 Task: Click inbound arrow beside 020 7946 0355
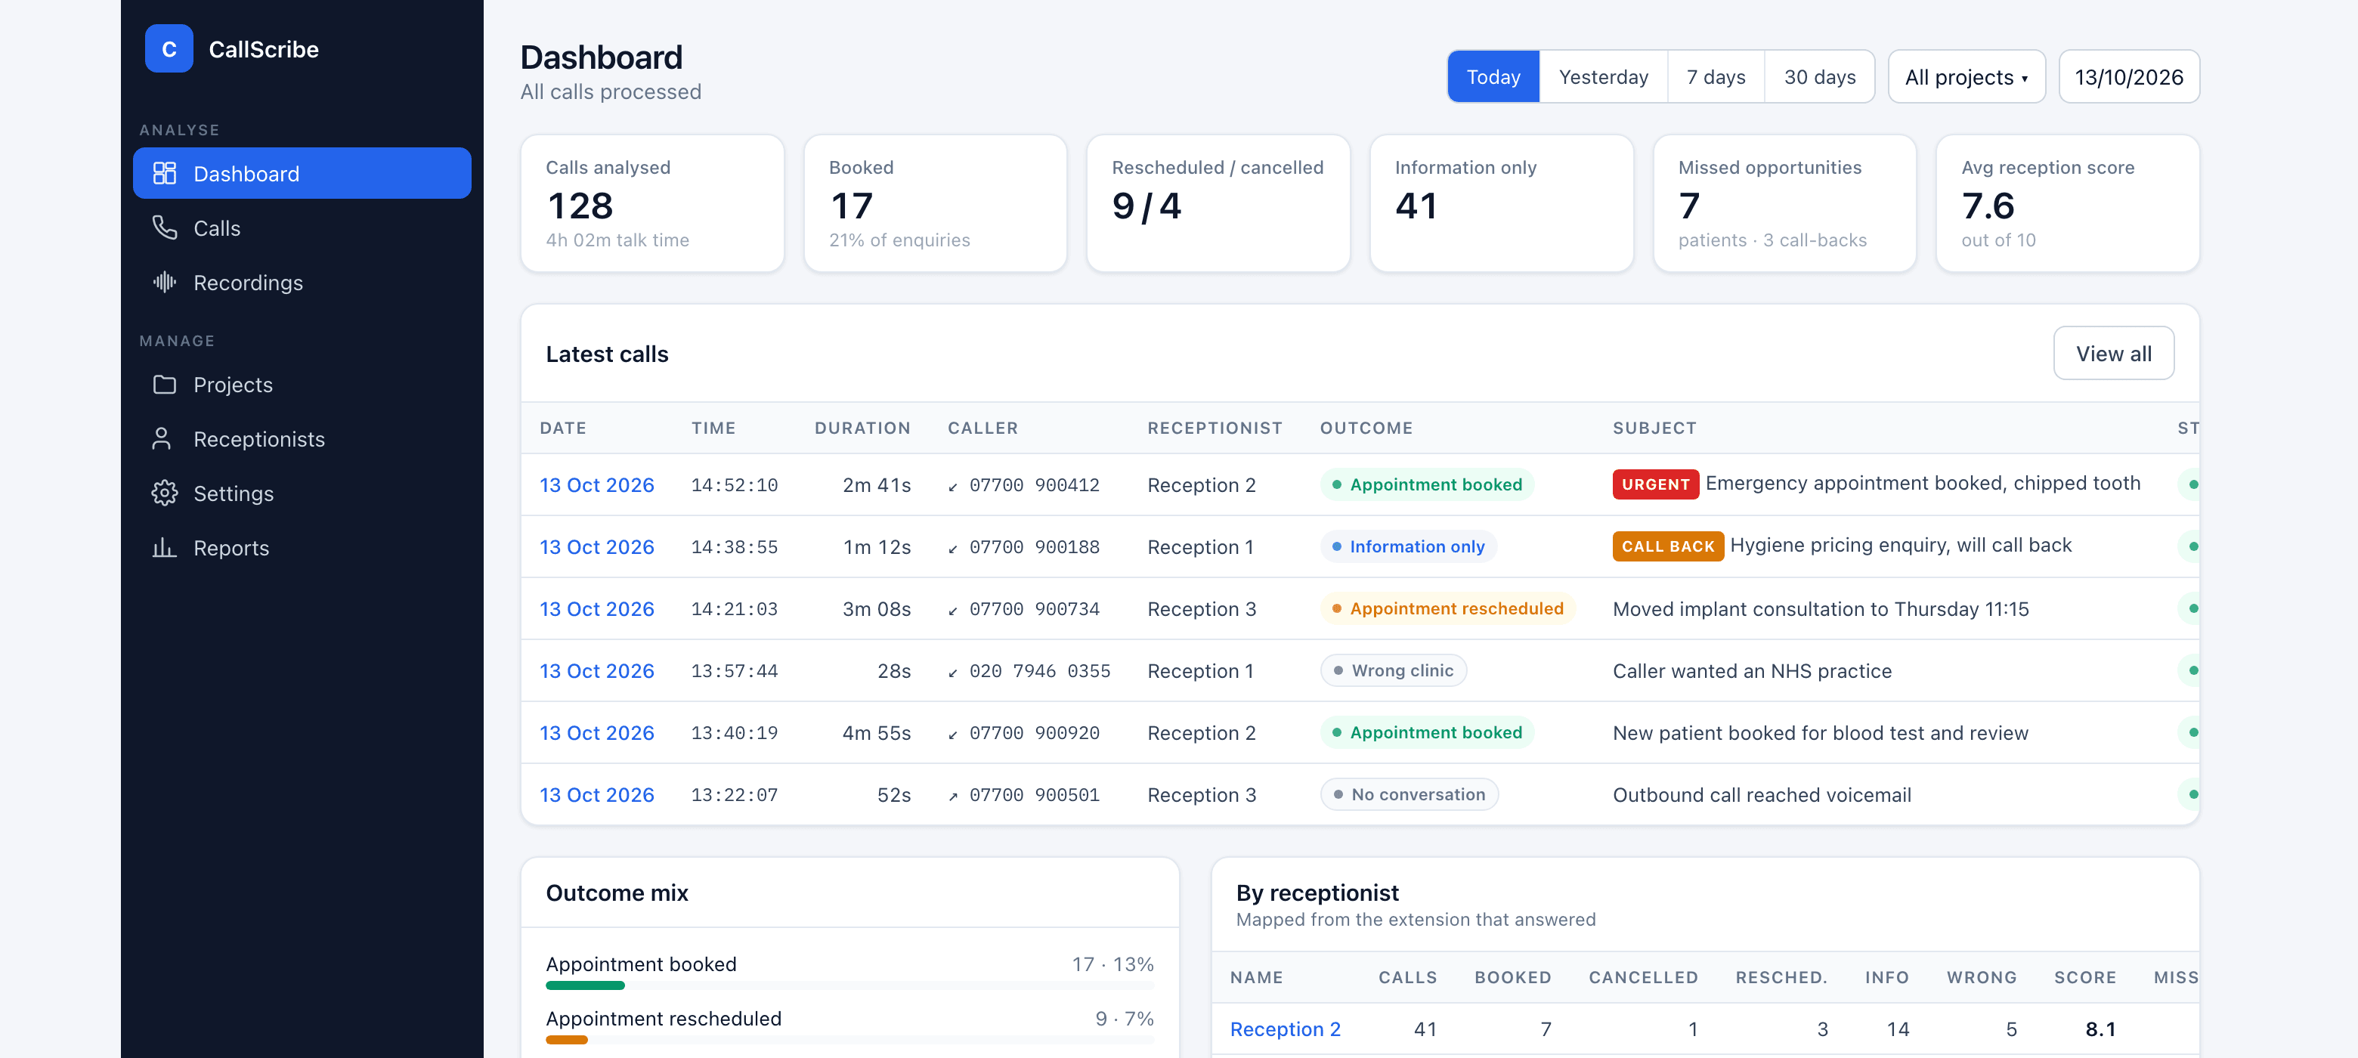(953, 673)
